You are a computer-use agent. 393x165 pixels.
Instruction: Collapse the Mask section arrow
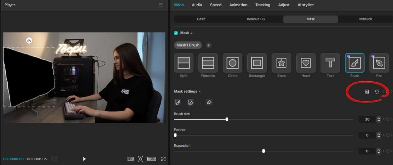pos(192,33)
